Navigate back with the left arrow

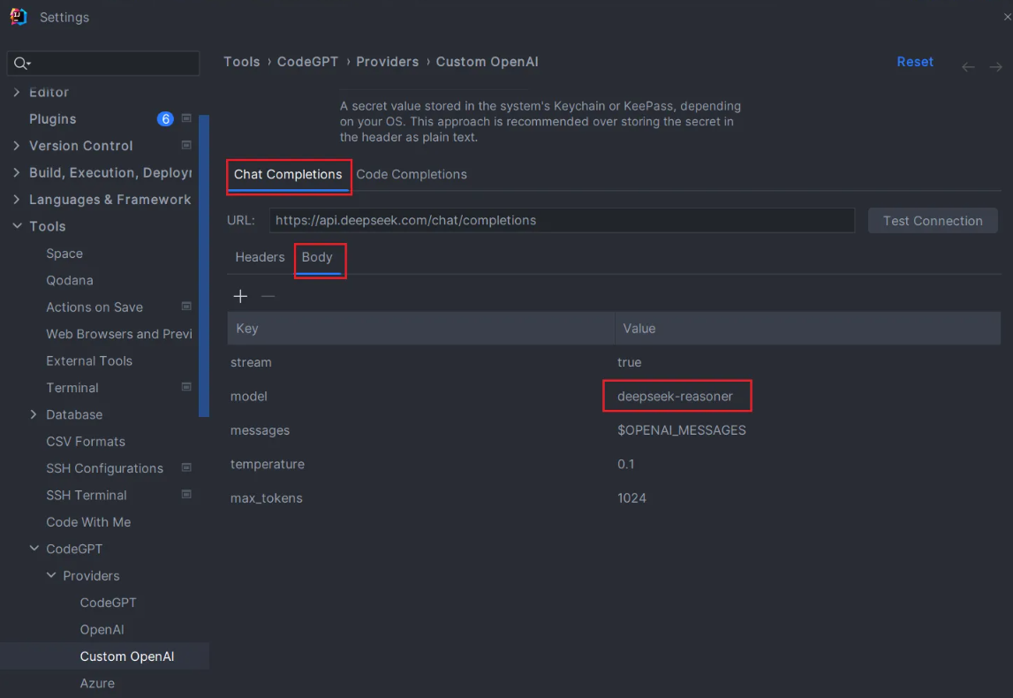tap(968, 67)
